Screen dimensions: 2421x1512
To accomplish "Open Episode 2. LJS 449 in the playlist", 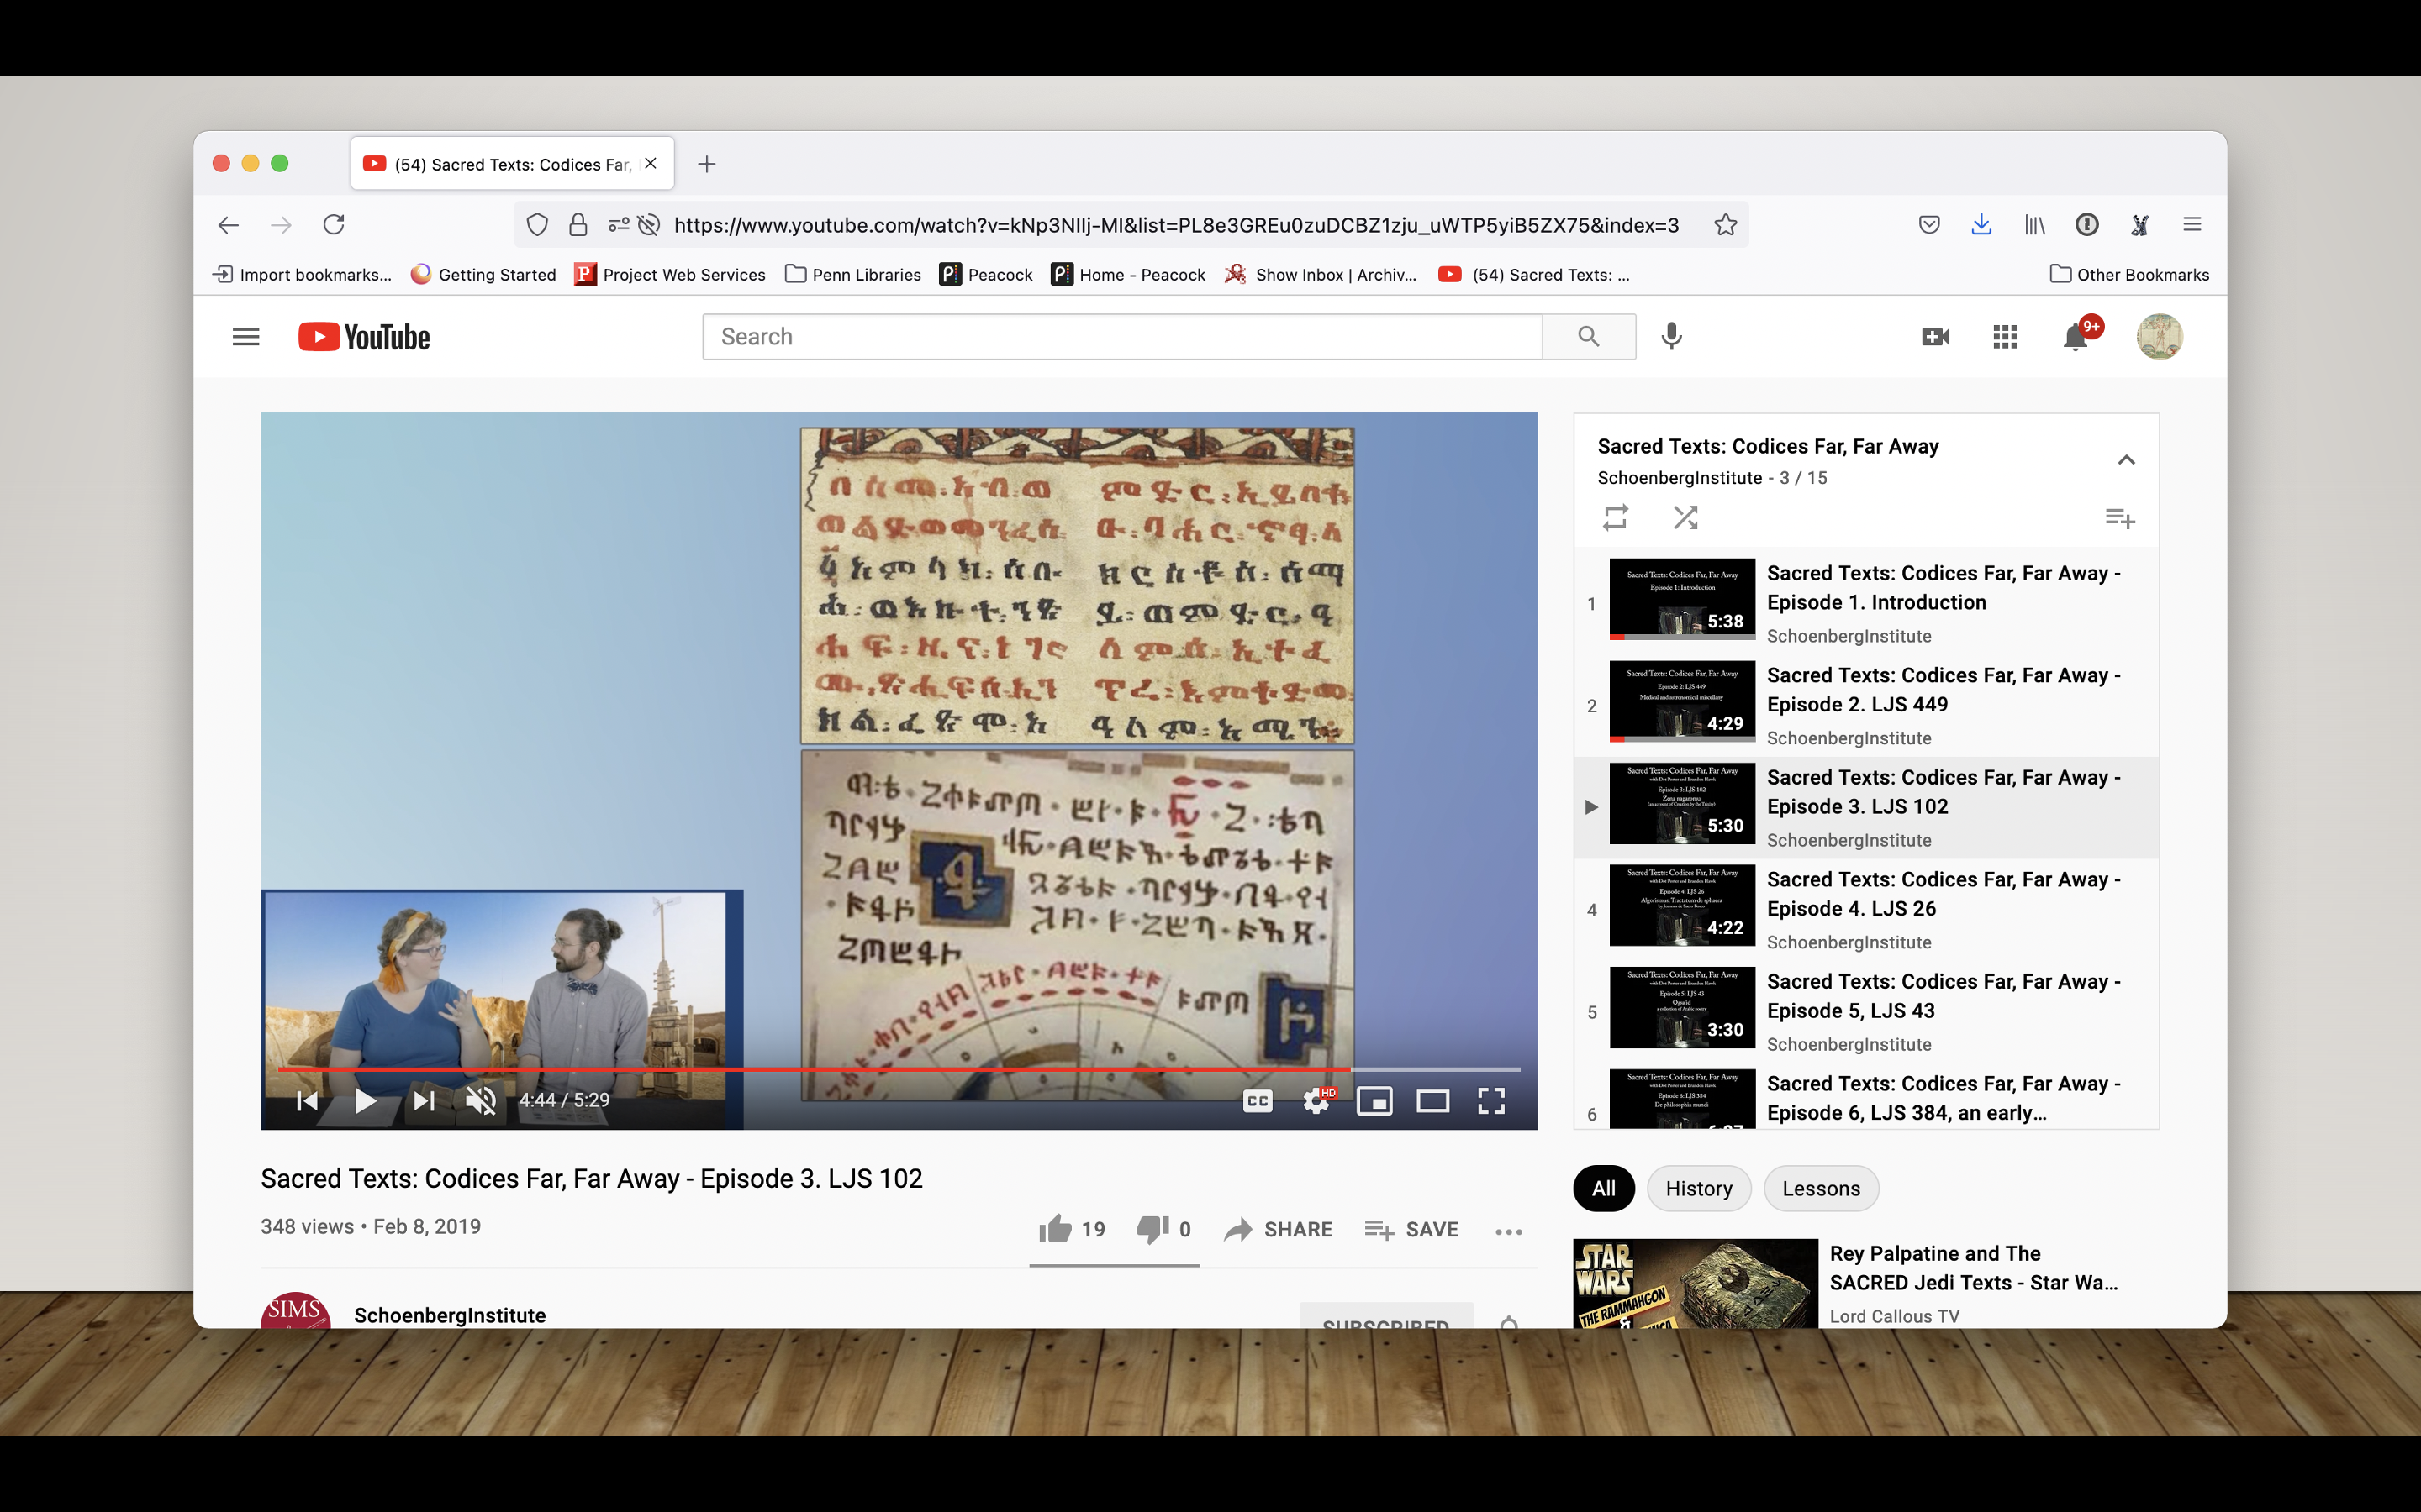I will (1866, 705).
